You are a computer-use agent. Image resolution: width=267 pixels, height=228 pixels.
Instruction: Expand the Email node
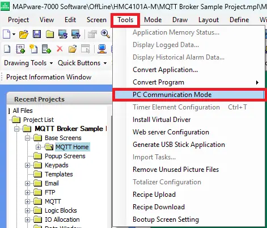click(27, 183)
